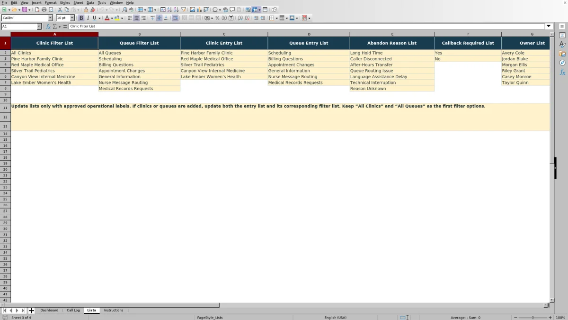
Task: Open the font color dropdown arrow
Action: click(x=112, y=18)
